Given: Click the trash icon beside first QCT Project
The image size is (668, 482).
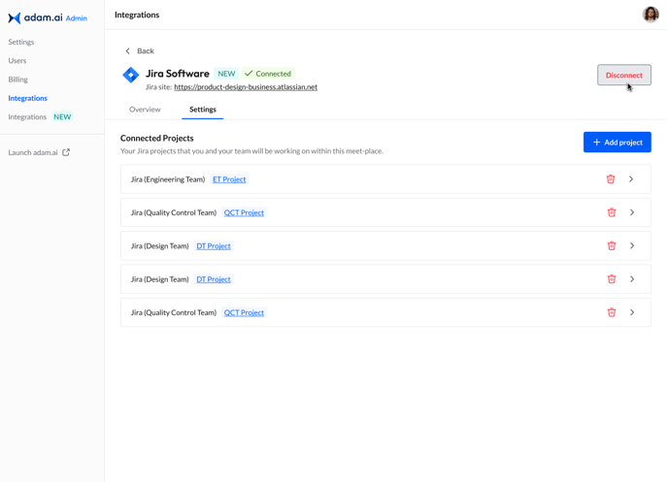Looking at the screenshot, I should (612, 212).
